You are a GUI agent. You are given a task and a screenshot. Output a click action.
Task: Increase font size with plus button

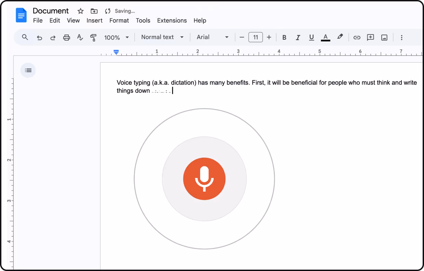[x=269, y=37]
